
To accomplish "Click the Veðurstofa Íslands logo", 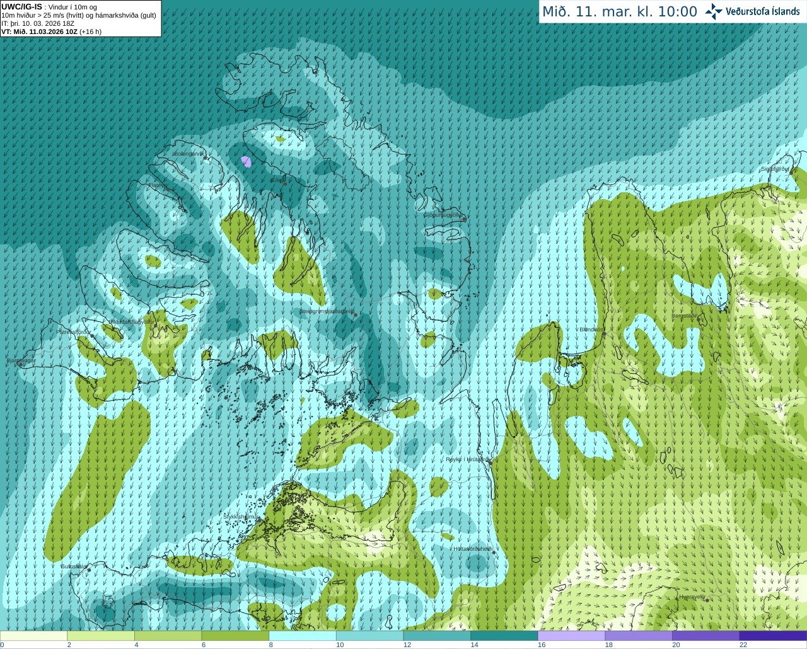I will pyautogui.click(x=752, y=11).
